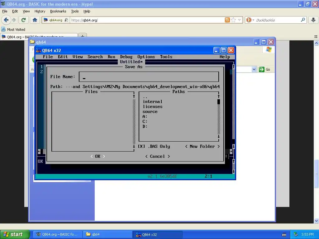Open the QB64 View menu
Image resolution: width=319 pixels, height=239 pixels.
click(78, 57)
